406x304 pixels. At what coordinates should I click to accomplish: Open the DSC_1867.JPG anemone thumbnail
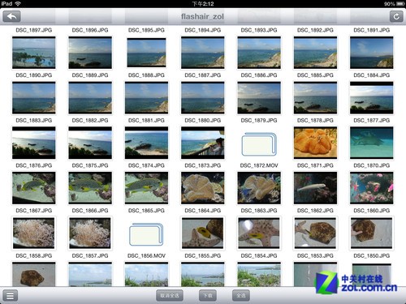pyautogui.click(x=34, y=233)
